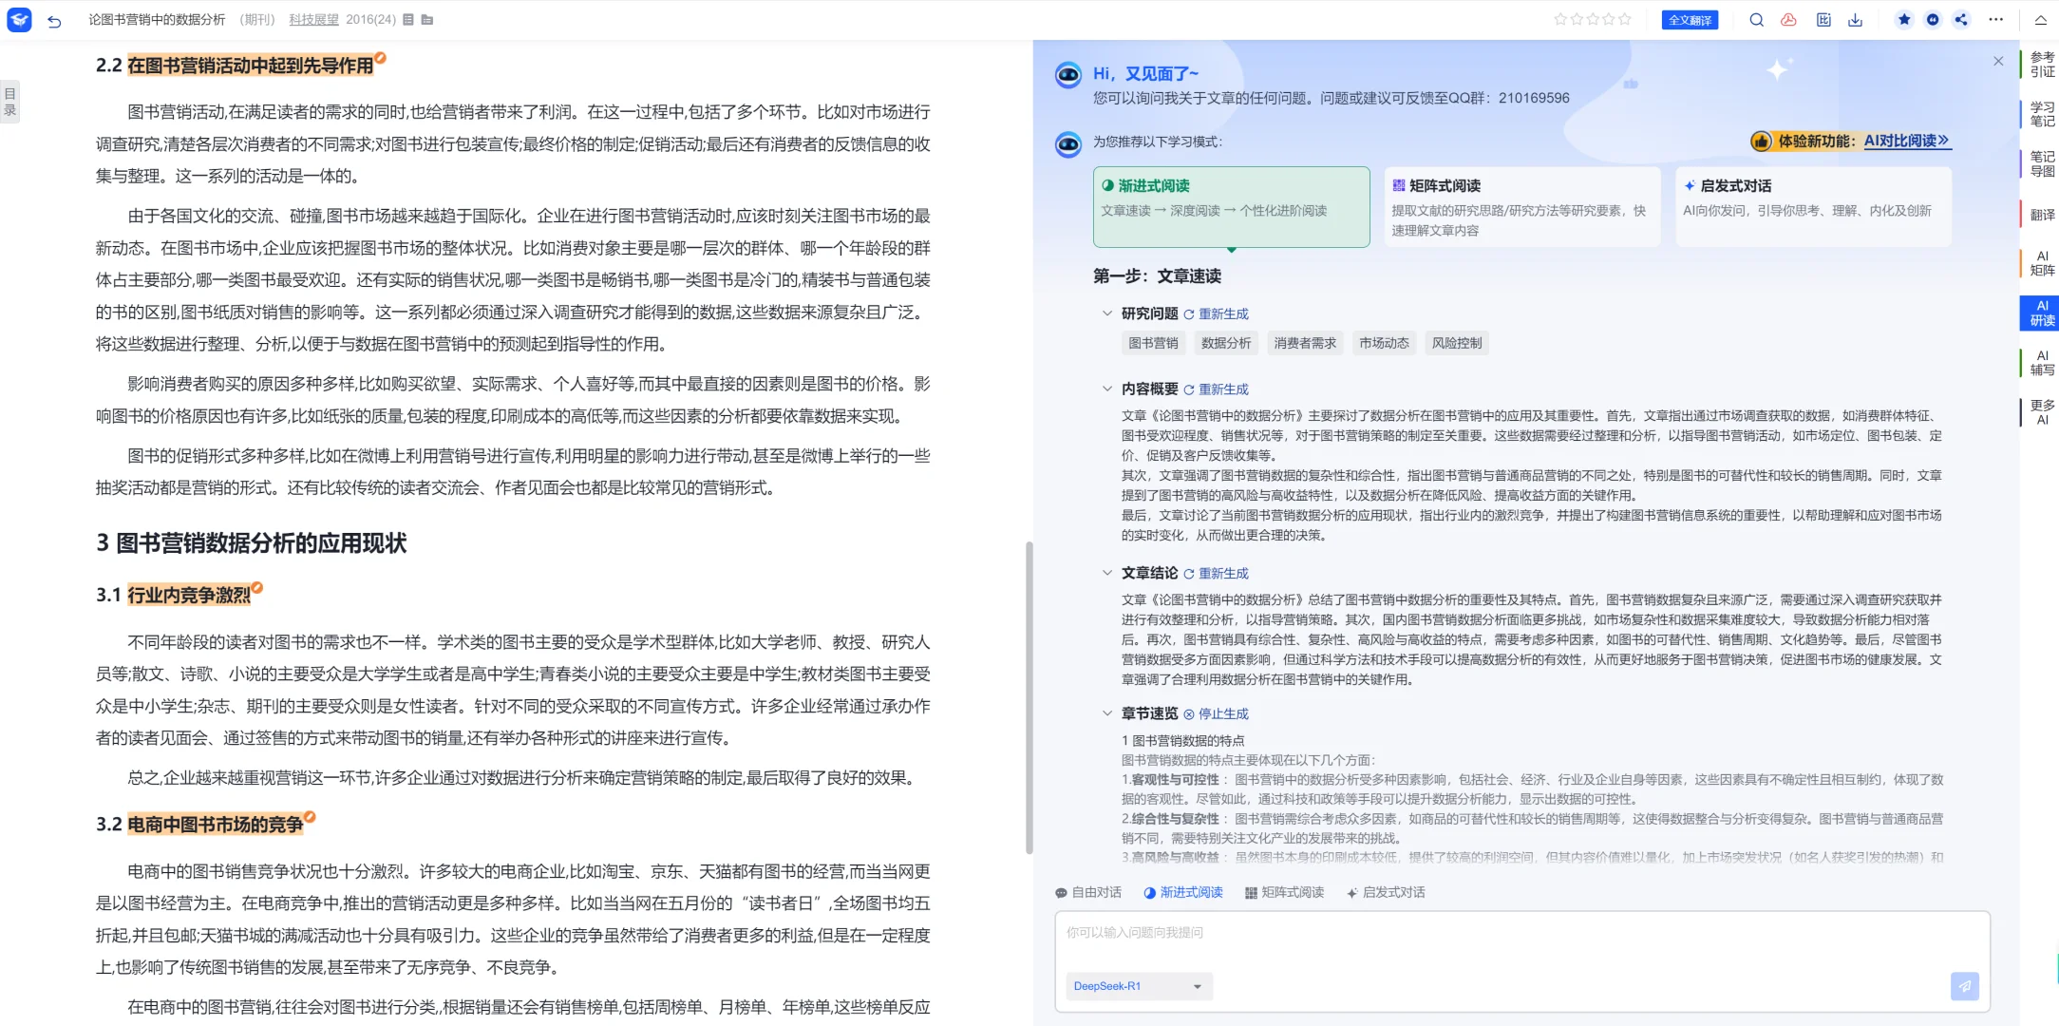The height and width of the screenshot is (1026, 2059).
Task: Download PDF via the red PDF icon
Action: point(1789,19)
